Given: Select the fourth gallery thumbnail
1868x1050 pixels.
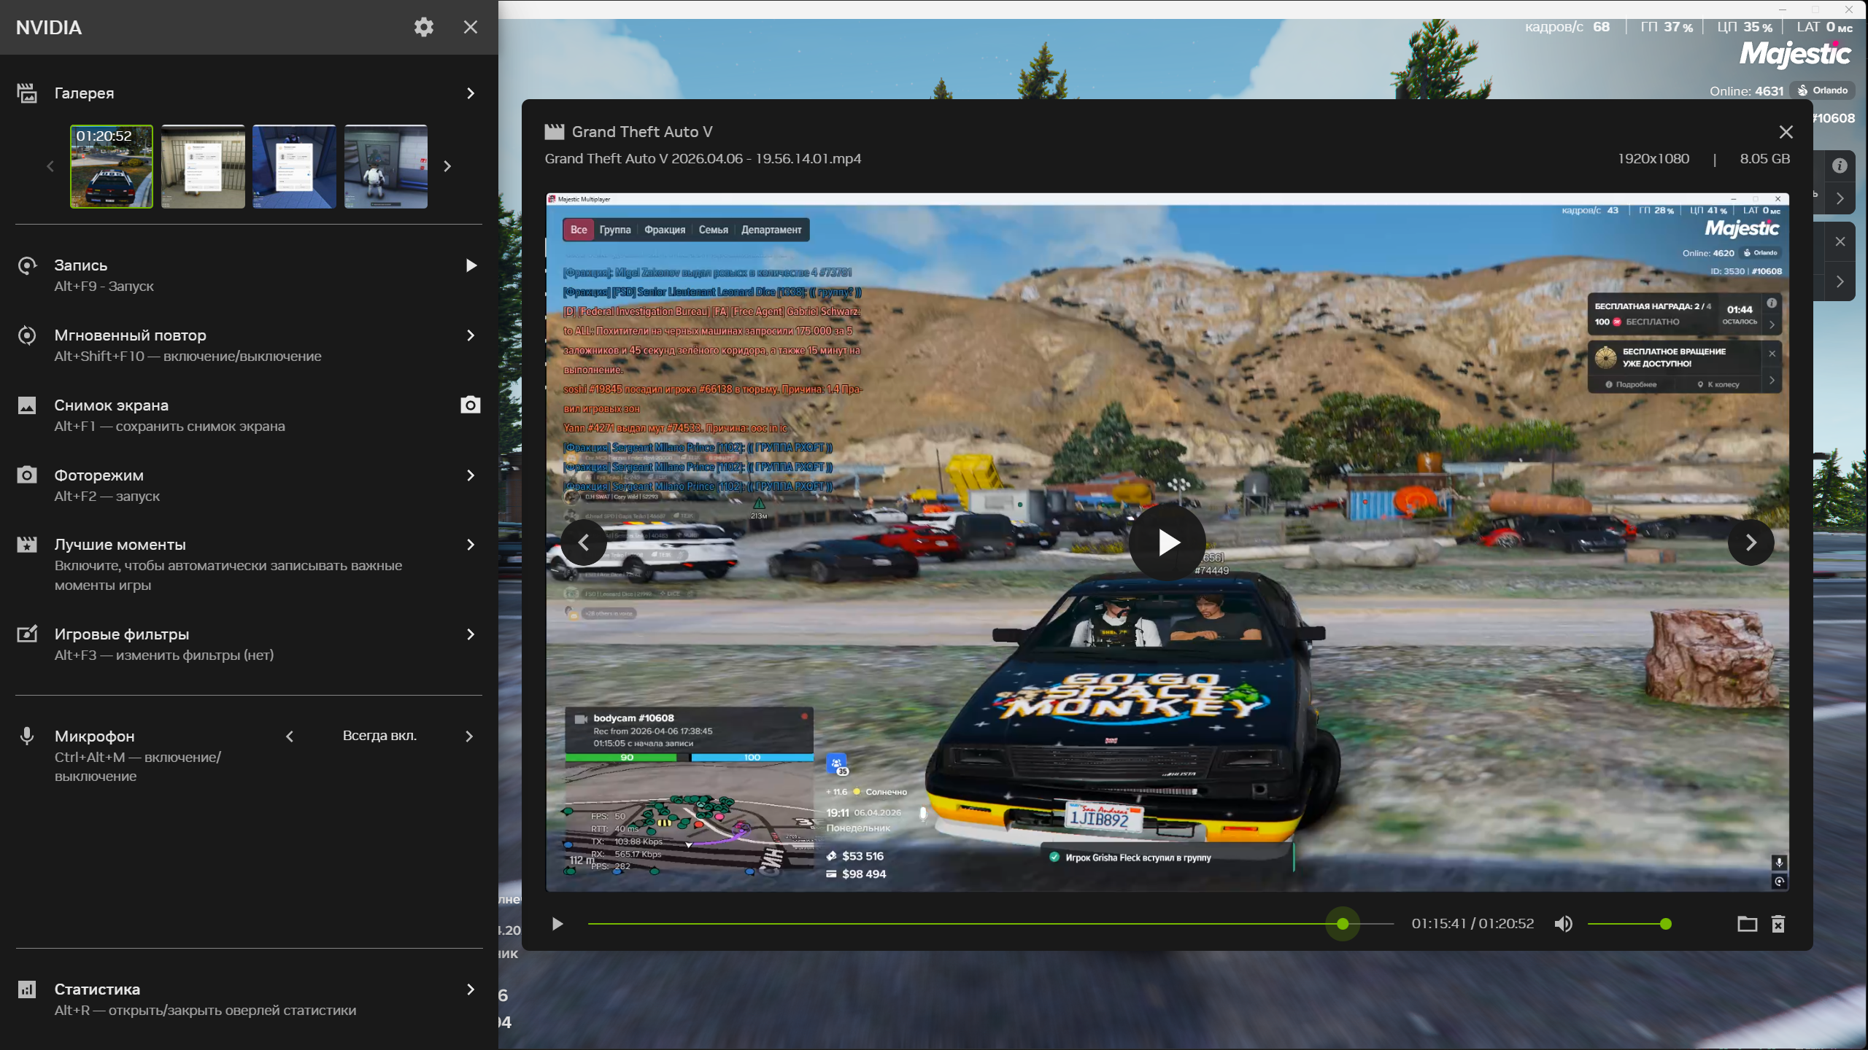Looking at the screenshot, I should point(386,166).
